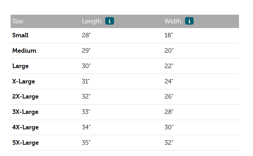Select the Small size row label
This screenshot has width=253, height=156.
click(x=20, y=35)
